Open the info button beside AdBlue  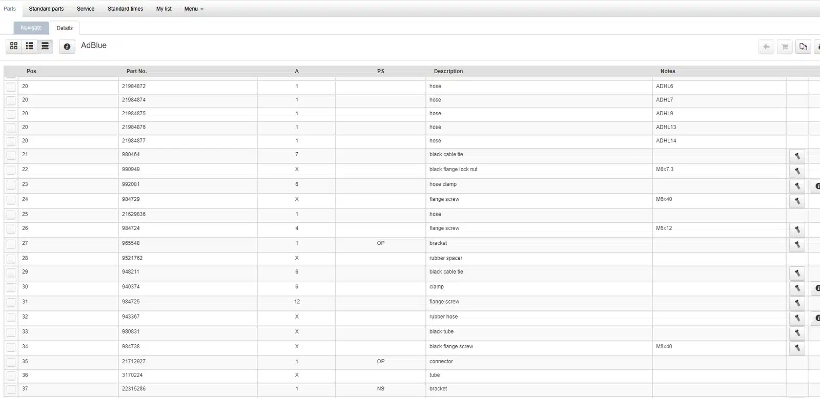click(x=67, y=47)
